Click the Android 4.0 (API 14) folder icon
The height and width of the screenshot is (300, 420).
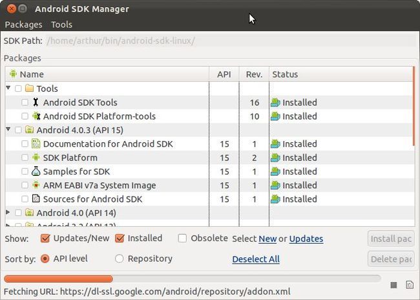tap(29, 213)
